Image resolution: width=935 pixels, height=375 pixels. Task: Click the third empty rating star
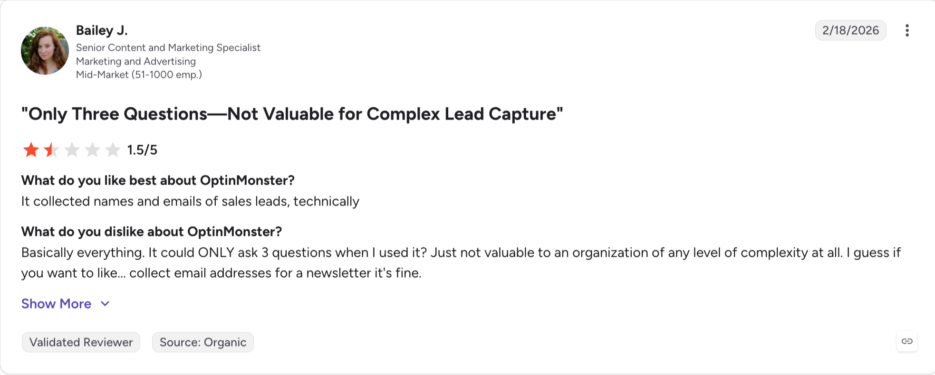pos(72,150)
